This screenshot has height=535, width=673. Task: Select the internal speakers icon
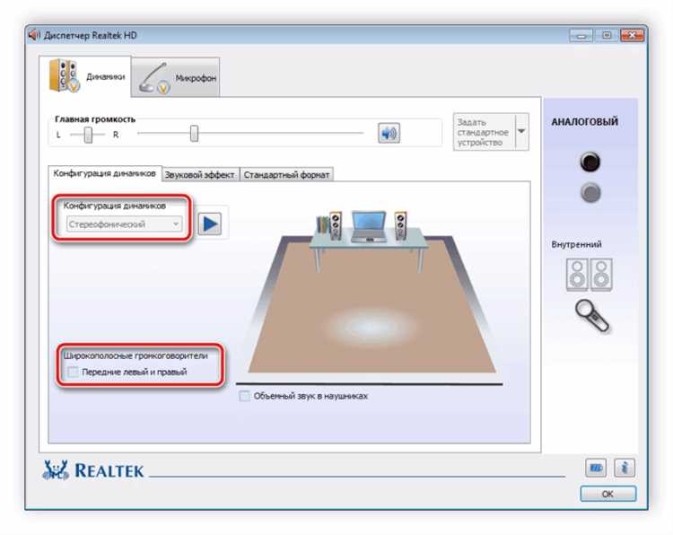(590, 275)
